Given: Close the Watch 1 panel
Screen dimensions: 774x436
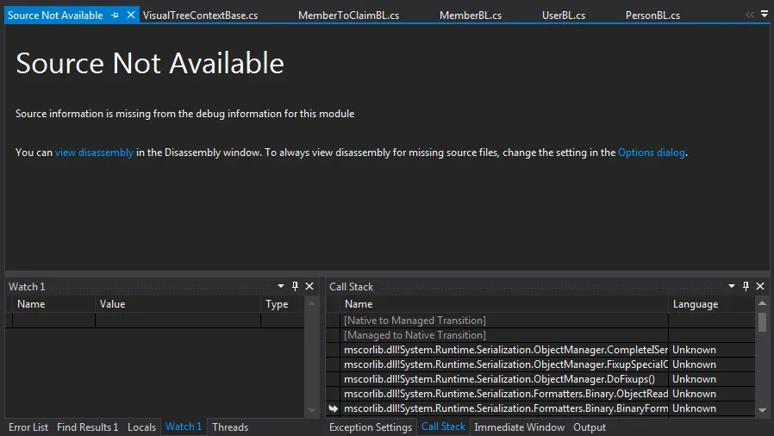Looking at the screenshot, I should (x=309, y=286).
